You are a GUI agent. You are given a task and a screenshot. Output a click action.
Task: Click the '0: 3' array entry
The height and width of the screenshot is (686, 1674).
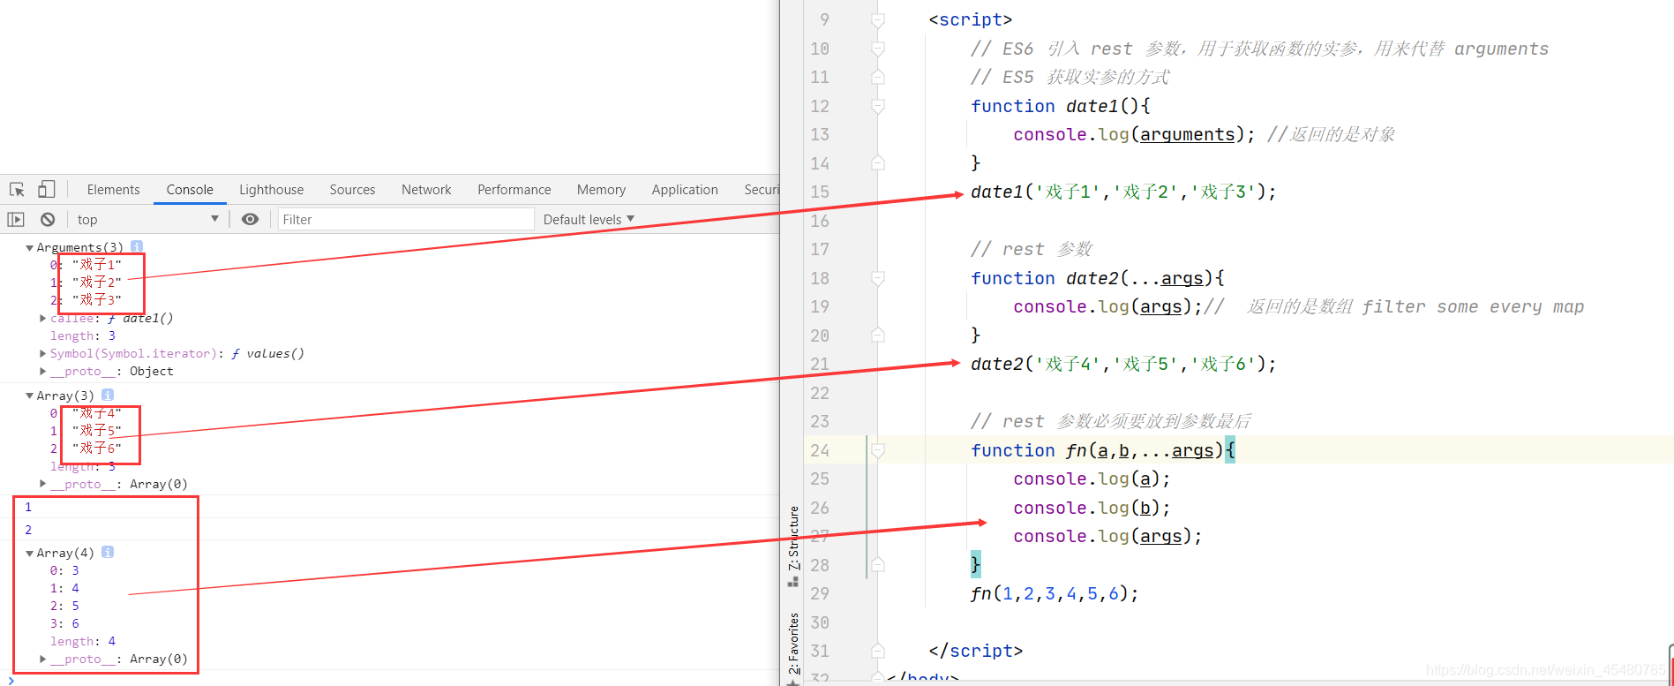coord(64,570)
